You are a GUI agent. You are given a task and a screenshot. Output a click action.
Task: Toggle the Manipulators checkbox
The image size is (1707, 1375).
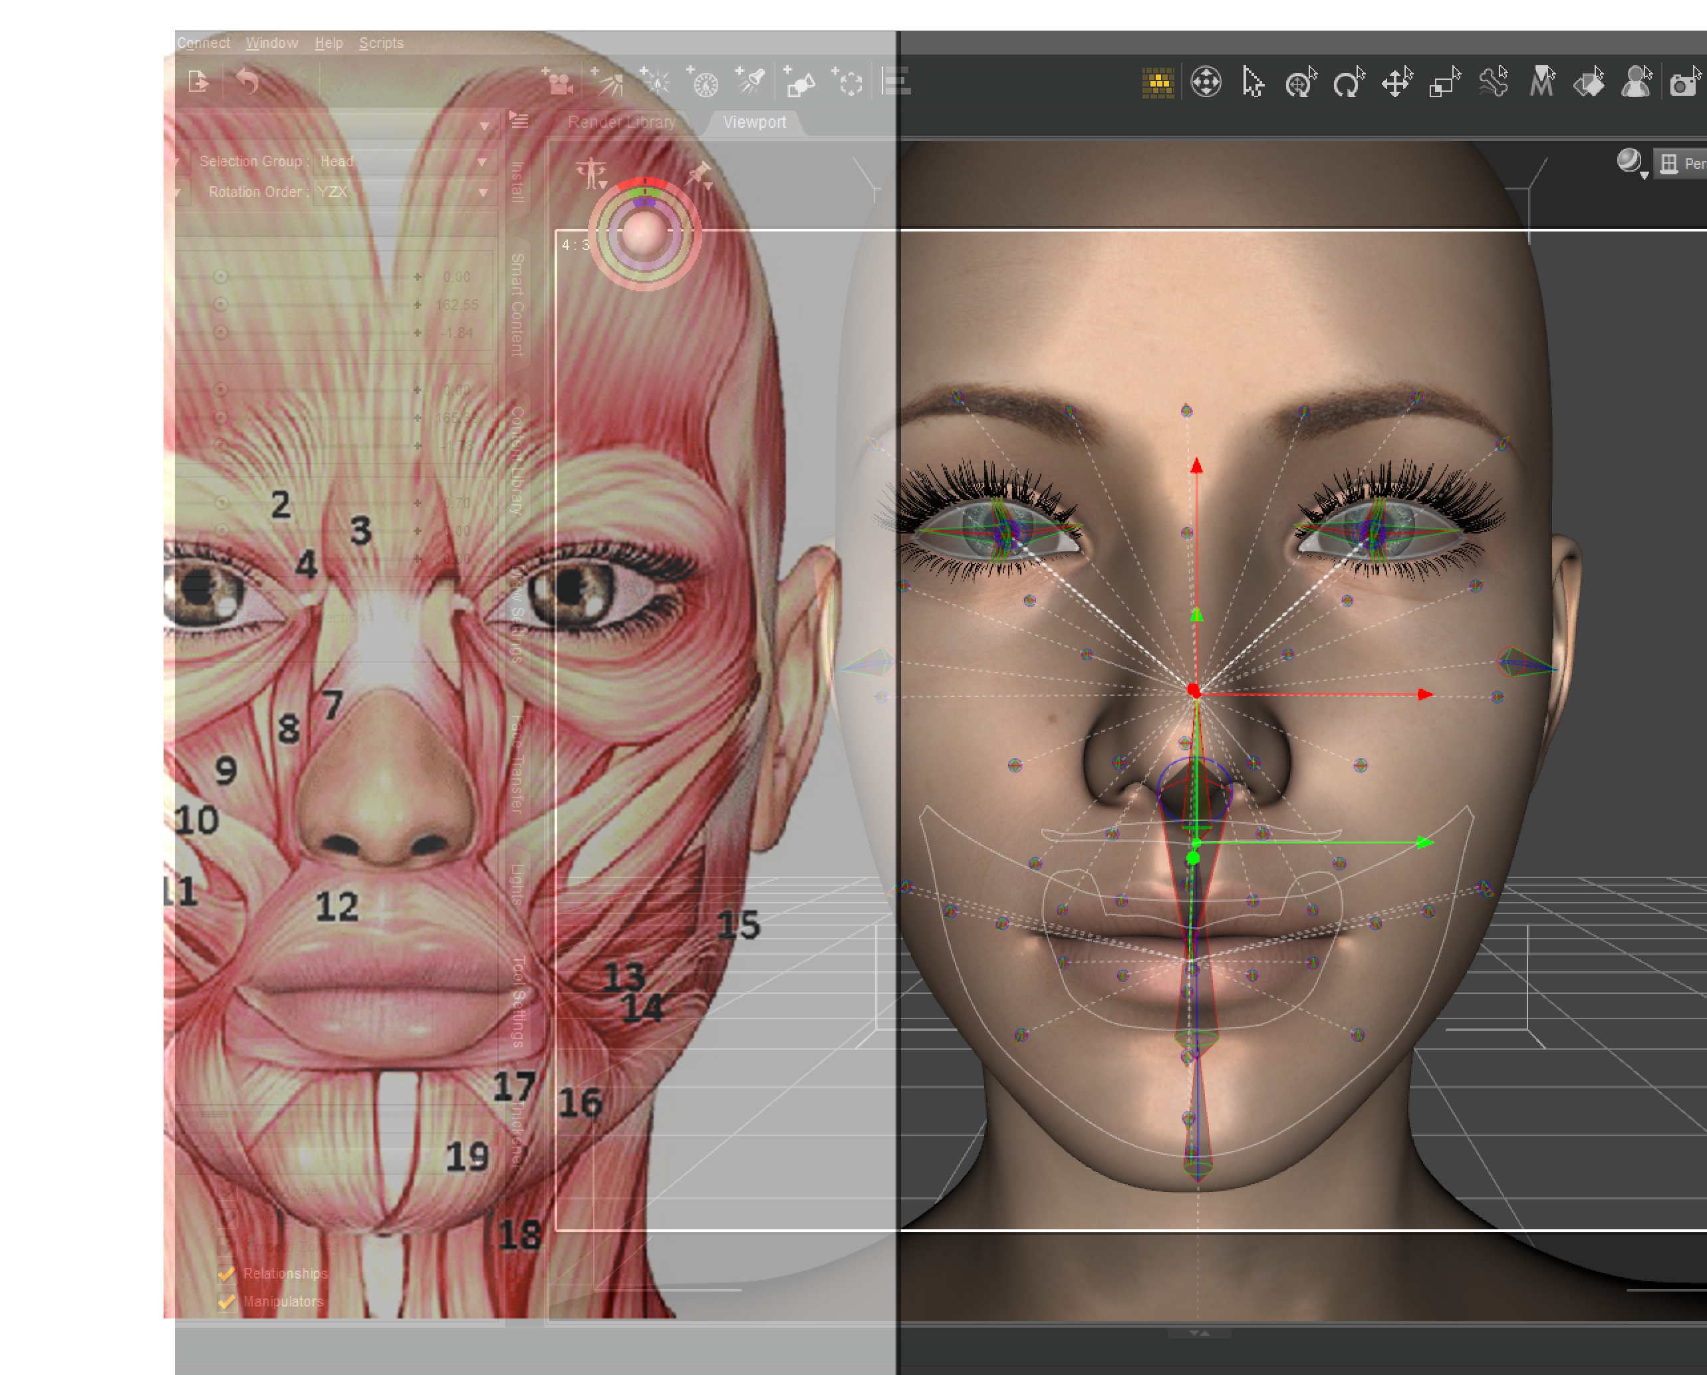[227, 1300]
